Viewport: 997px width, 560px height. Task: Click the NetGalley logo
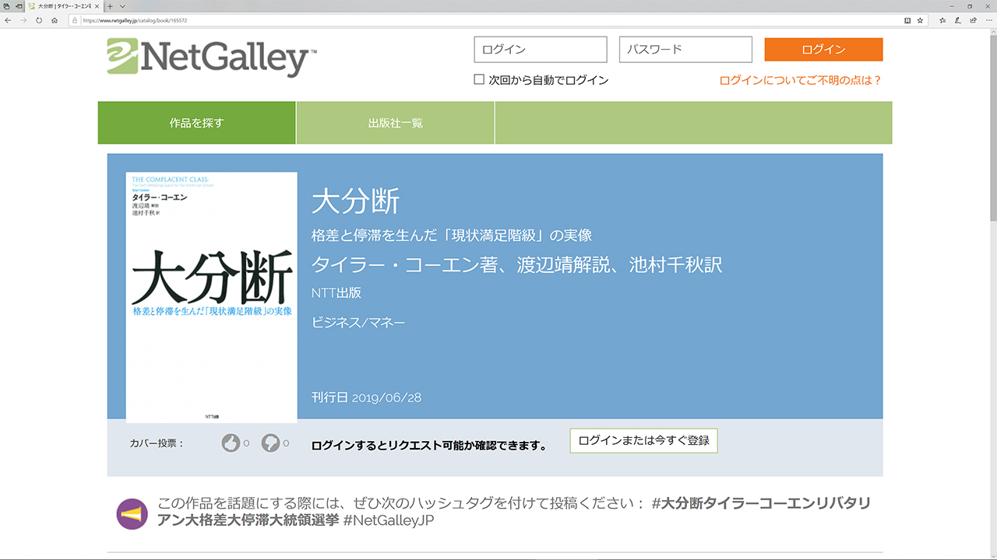(212, 58)
